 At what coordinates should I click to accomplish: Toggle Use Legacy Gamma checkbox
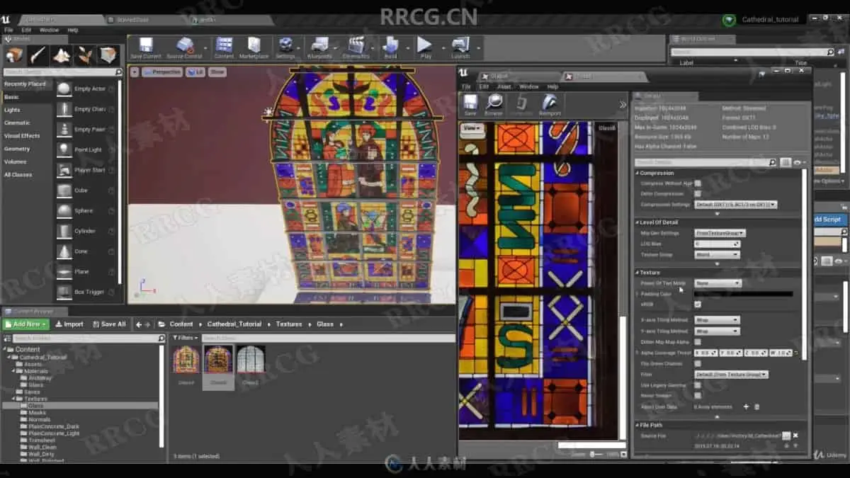[x=698, y=385]
